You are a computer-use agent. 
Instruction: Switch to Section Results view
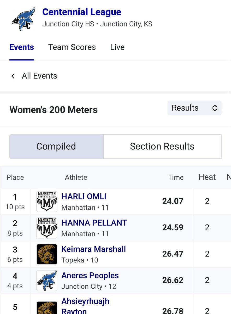pyautogui.click(x=162, y=147)
